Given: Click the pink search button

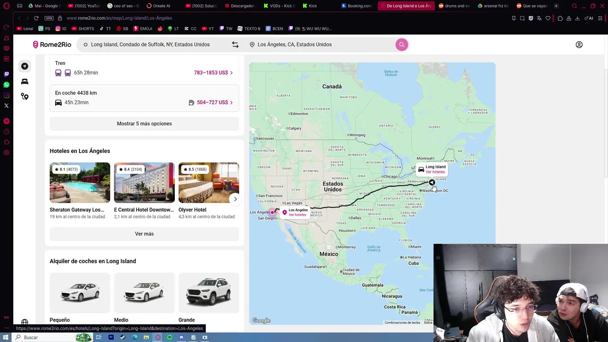Looking at the screenshot, I should click(401, 45).
